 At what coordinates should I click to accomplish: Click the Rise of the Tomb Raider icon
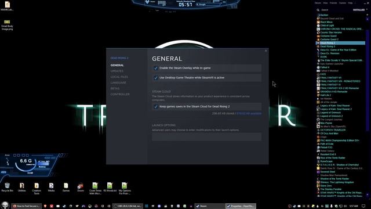point(318,158)
